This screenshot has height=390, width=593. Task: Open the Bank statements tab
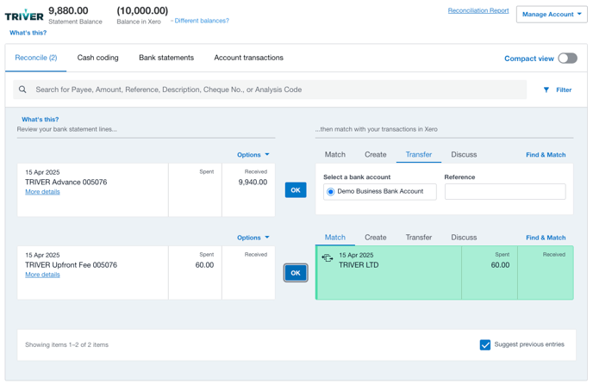[x=166, y=58]
